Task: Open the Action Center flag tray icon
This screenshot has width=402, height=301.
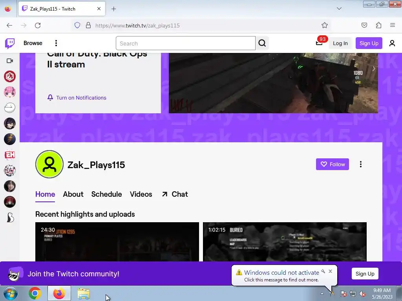Action: click(x=343, y=294)
